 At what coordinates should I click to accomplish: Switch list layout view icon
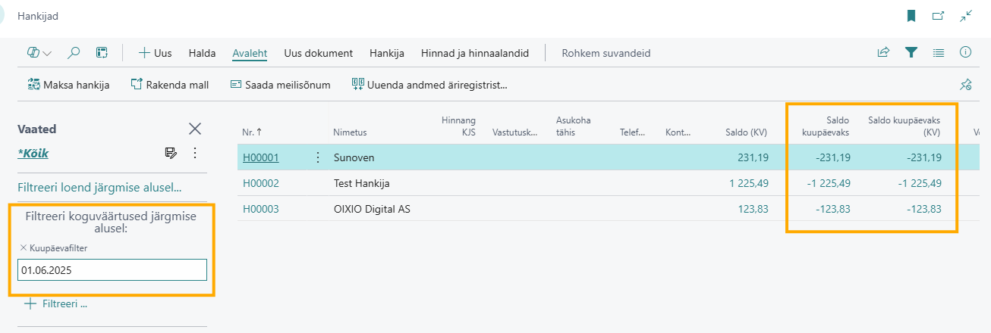(939, 53)
